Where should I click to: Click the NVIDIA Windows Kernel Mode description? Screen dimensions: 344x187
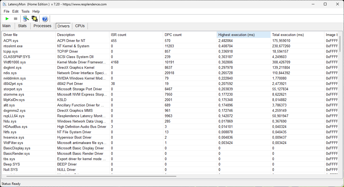[x=82, y=78]
